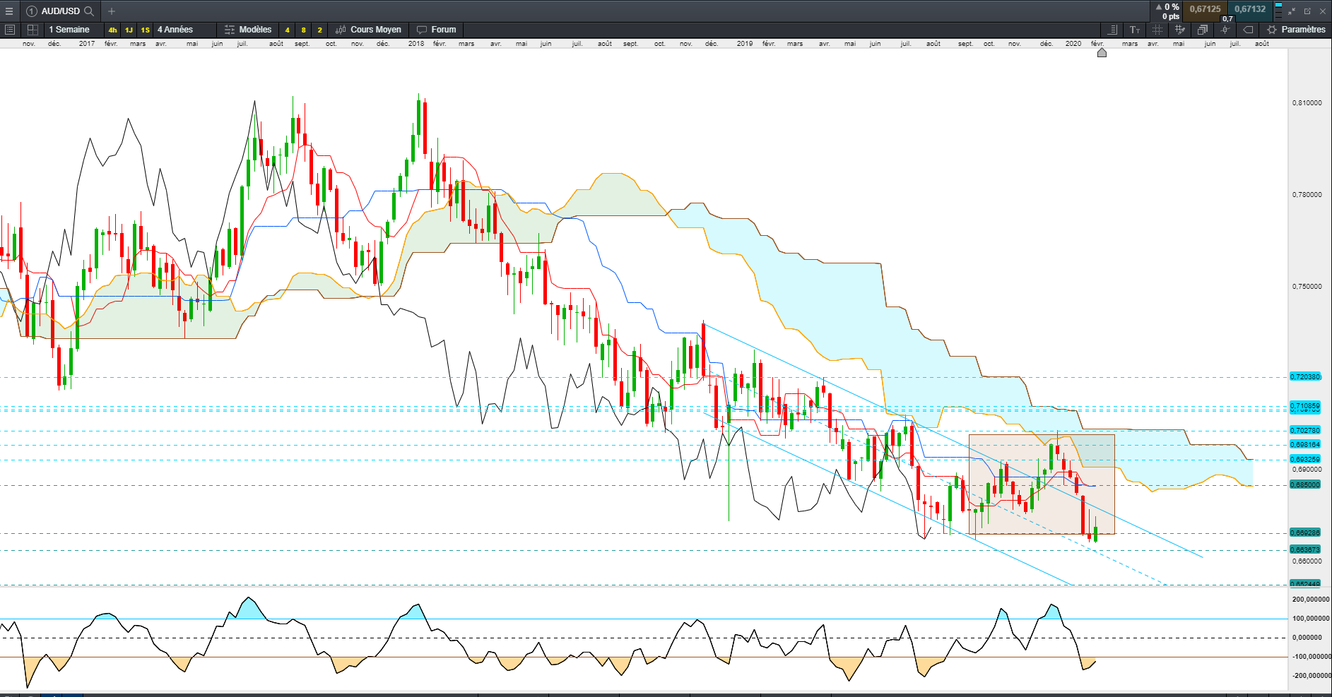Detach chart into a separate window

[1307, 11]
